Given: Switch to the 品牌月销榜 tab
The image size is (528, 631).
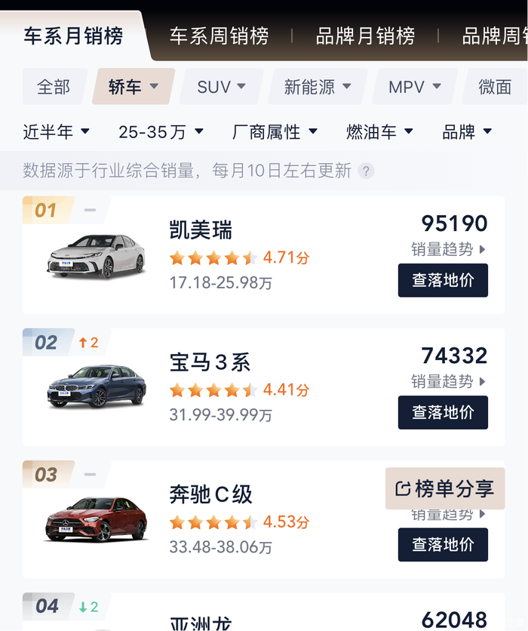Looking at the screenshot, I should click(x=365, y=35).
